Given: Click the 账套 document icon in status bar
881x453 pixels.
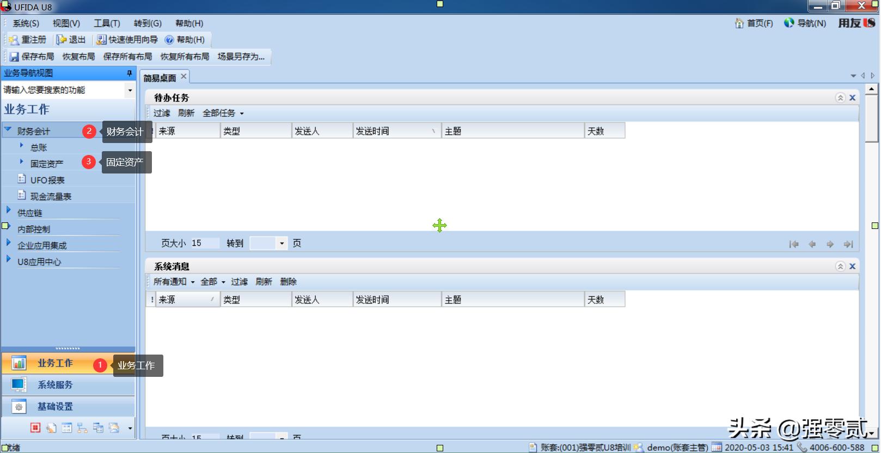Looking at the screenshot, I should click(x=534, y=448).
